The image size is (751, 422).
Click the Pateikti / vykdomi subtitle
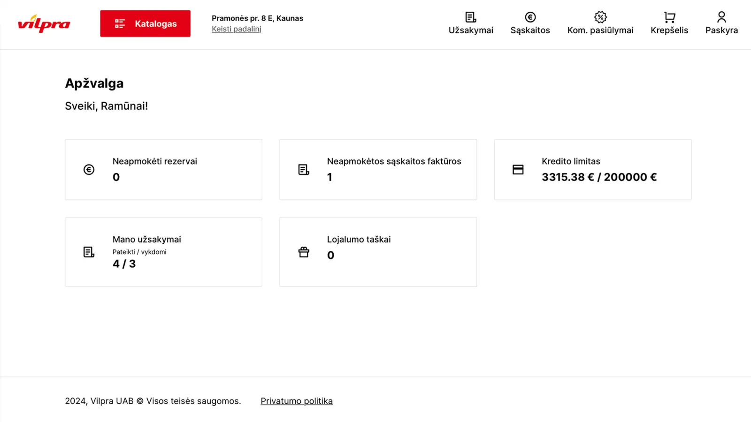(139, 252)
